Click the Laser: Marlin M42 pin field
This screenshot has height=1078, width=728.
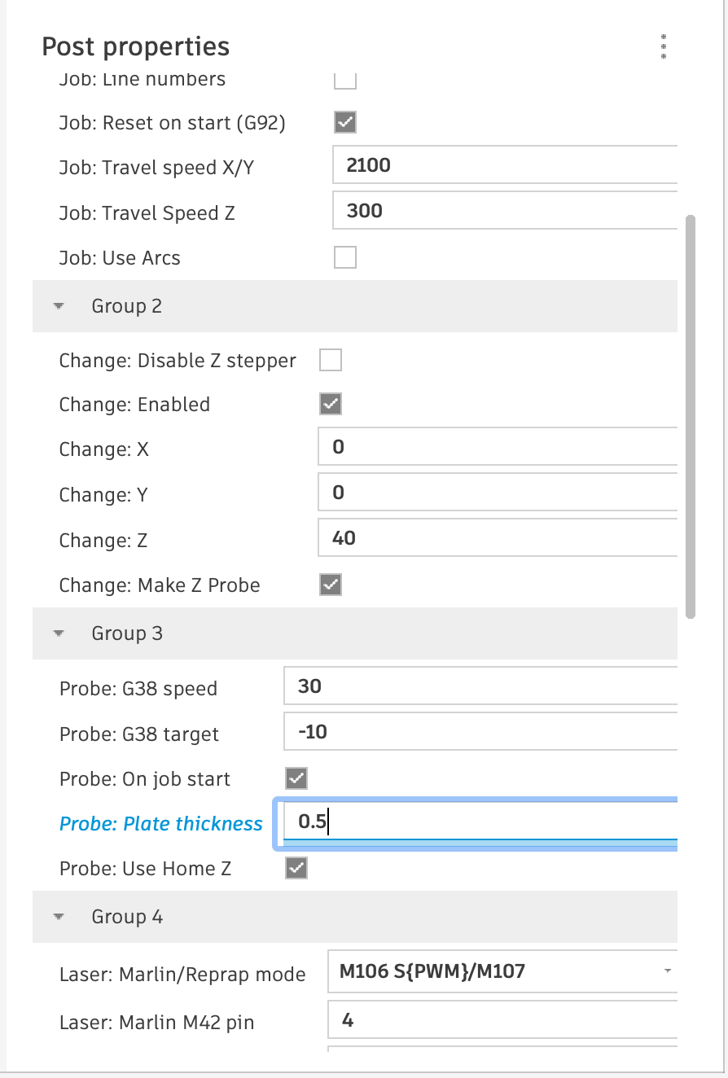tap(502, 1020)
